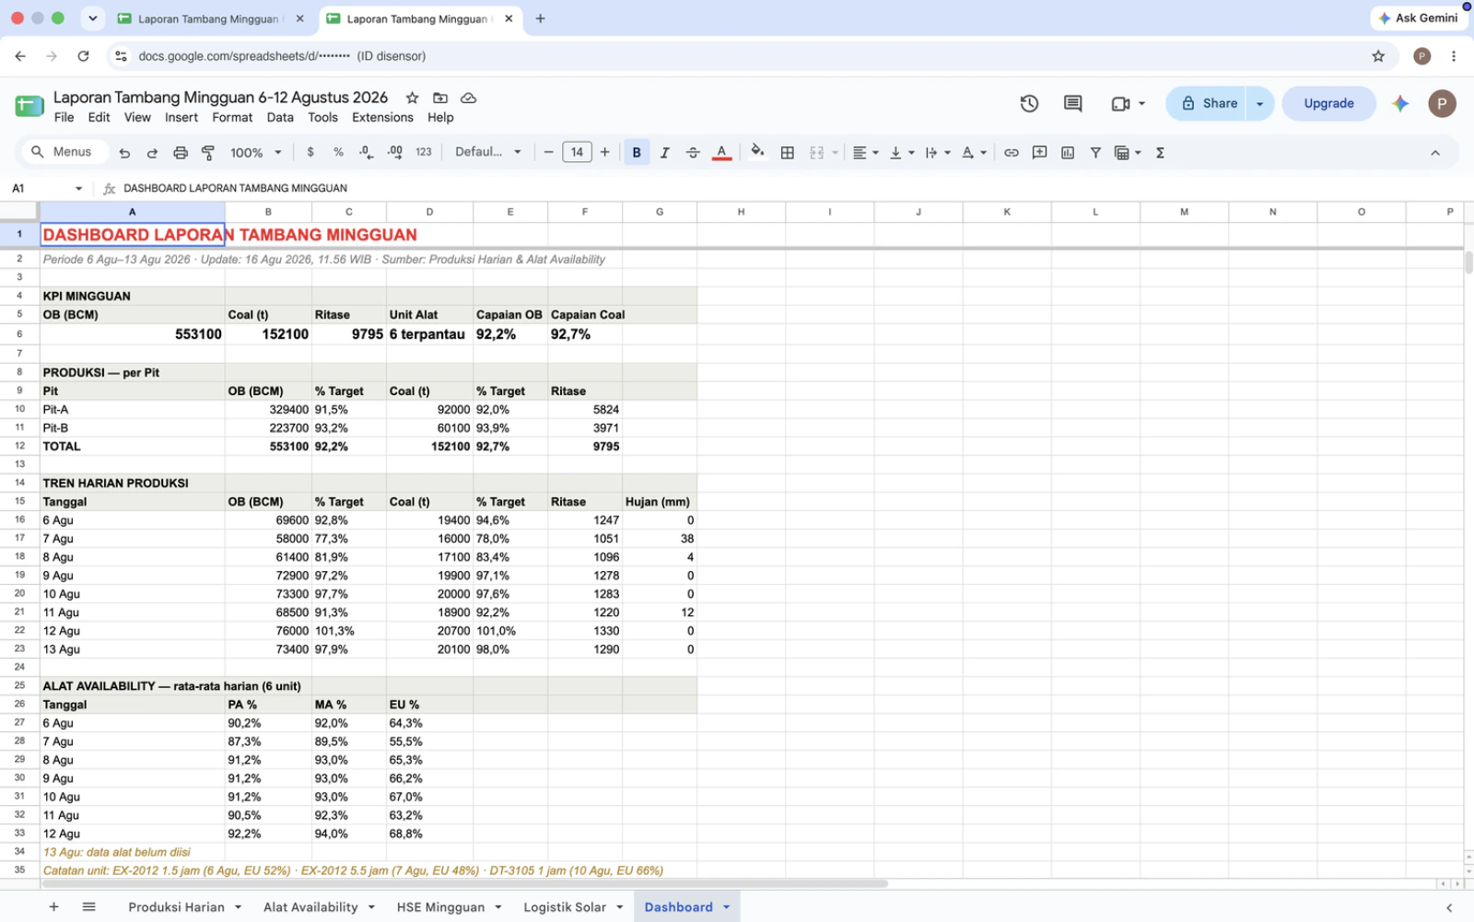Increase font size with plus

(x=604, y=153)
